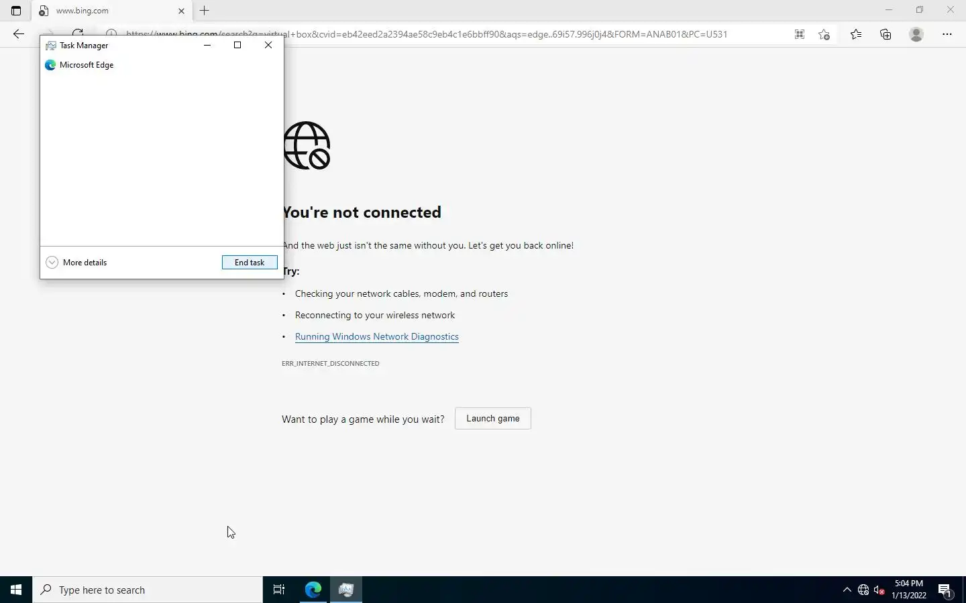Open the notification center icon
The width and height of the screenshot is (966, 603).
[945, 590]
